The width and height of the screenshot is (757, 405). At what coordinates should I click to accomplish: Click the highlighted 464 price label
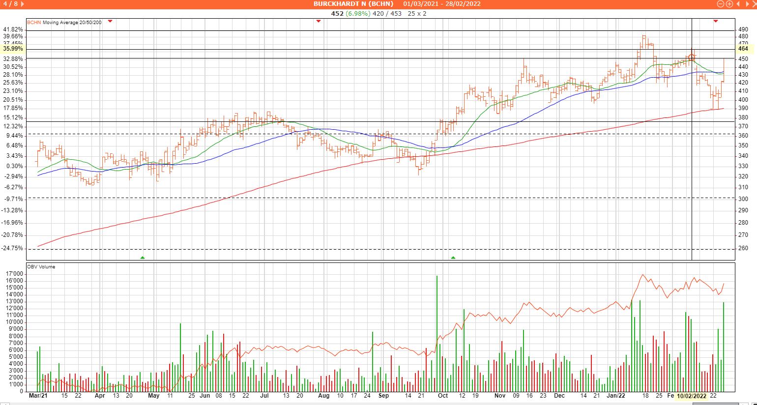click(x=743, y=49)
